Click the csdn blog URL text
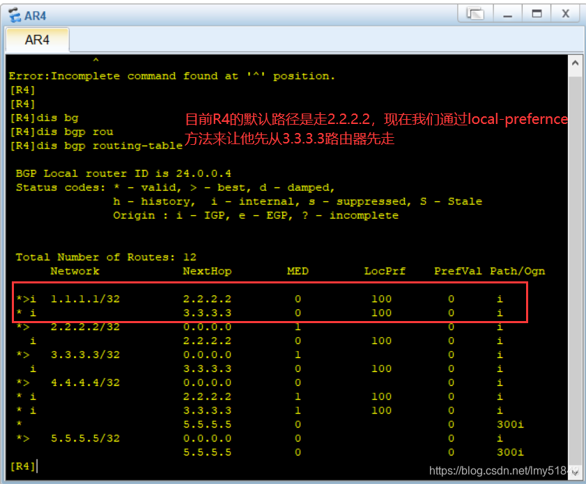This screenshot has width=586, height=484. (x=503, y=471)
